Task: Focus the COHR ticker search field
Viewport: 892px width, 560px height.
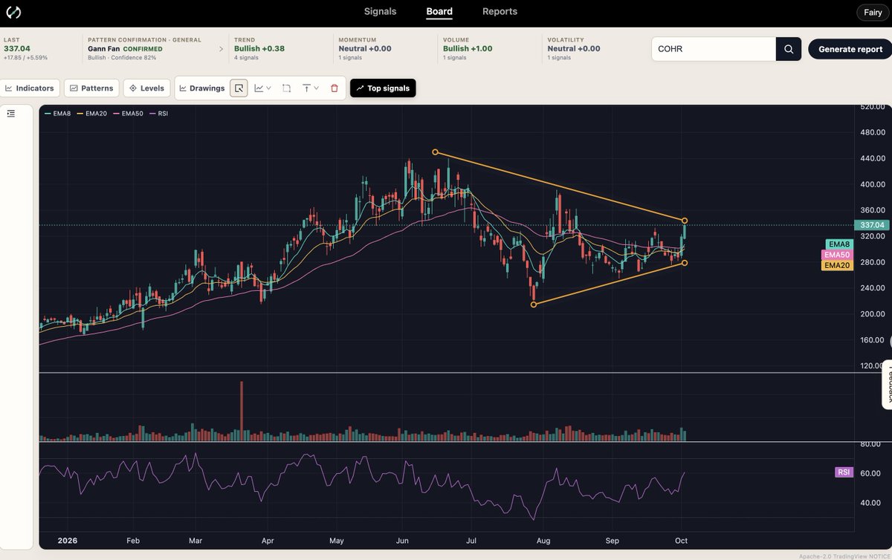Action: pos(714,49)
